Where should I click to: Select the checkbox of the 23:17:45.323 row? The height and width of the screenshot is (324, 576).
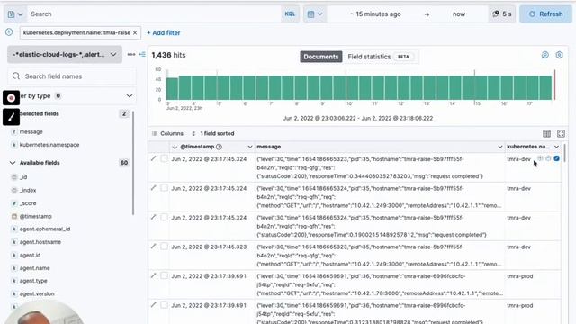point(164,247)
